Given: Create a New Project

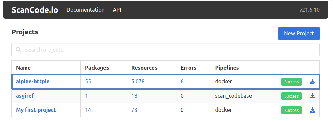Looking at the screenshot, I should point(299,33).
